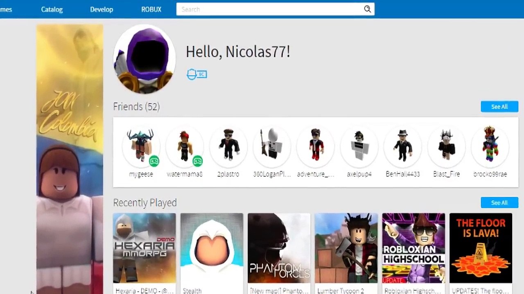The width and height of the screenshot is (524, 294).
Task: Click the Stealth game title text
Action: [x=192, y=291]
